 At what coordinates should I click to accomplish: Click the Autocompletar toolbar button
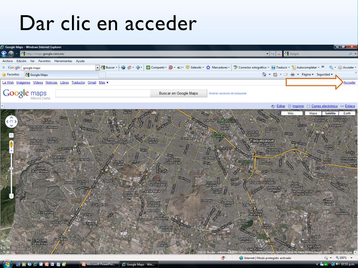click(305, 67)
